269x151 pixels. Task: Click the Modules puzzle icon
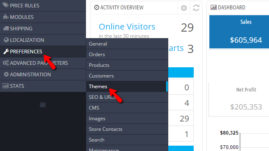6,17
